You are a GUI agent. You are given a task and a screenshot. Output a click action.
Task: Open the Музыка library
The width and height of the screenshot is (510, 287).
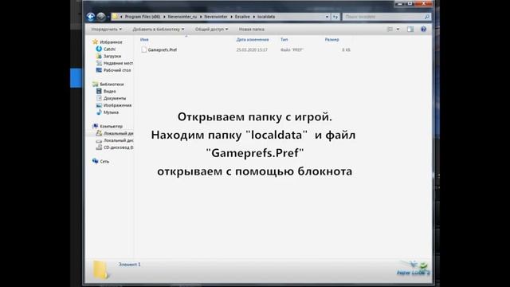[111, 112]
